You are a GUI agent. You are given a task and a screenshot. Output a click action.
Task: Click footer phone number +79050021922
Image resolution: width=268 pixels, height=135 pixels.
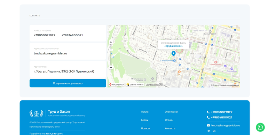(221, 112)
